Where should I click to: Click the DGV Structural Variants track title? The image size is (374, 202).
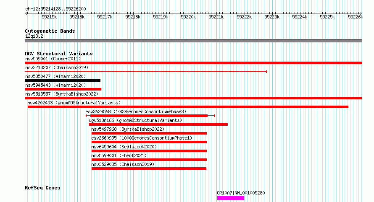tap(59, 54)
